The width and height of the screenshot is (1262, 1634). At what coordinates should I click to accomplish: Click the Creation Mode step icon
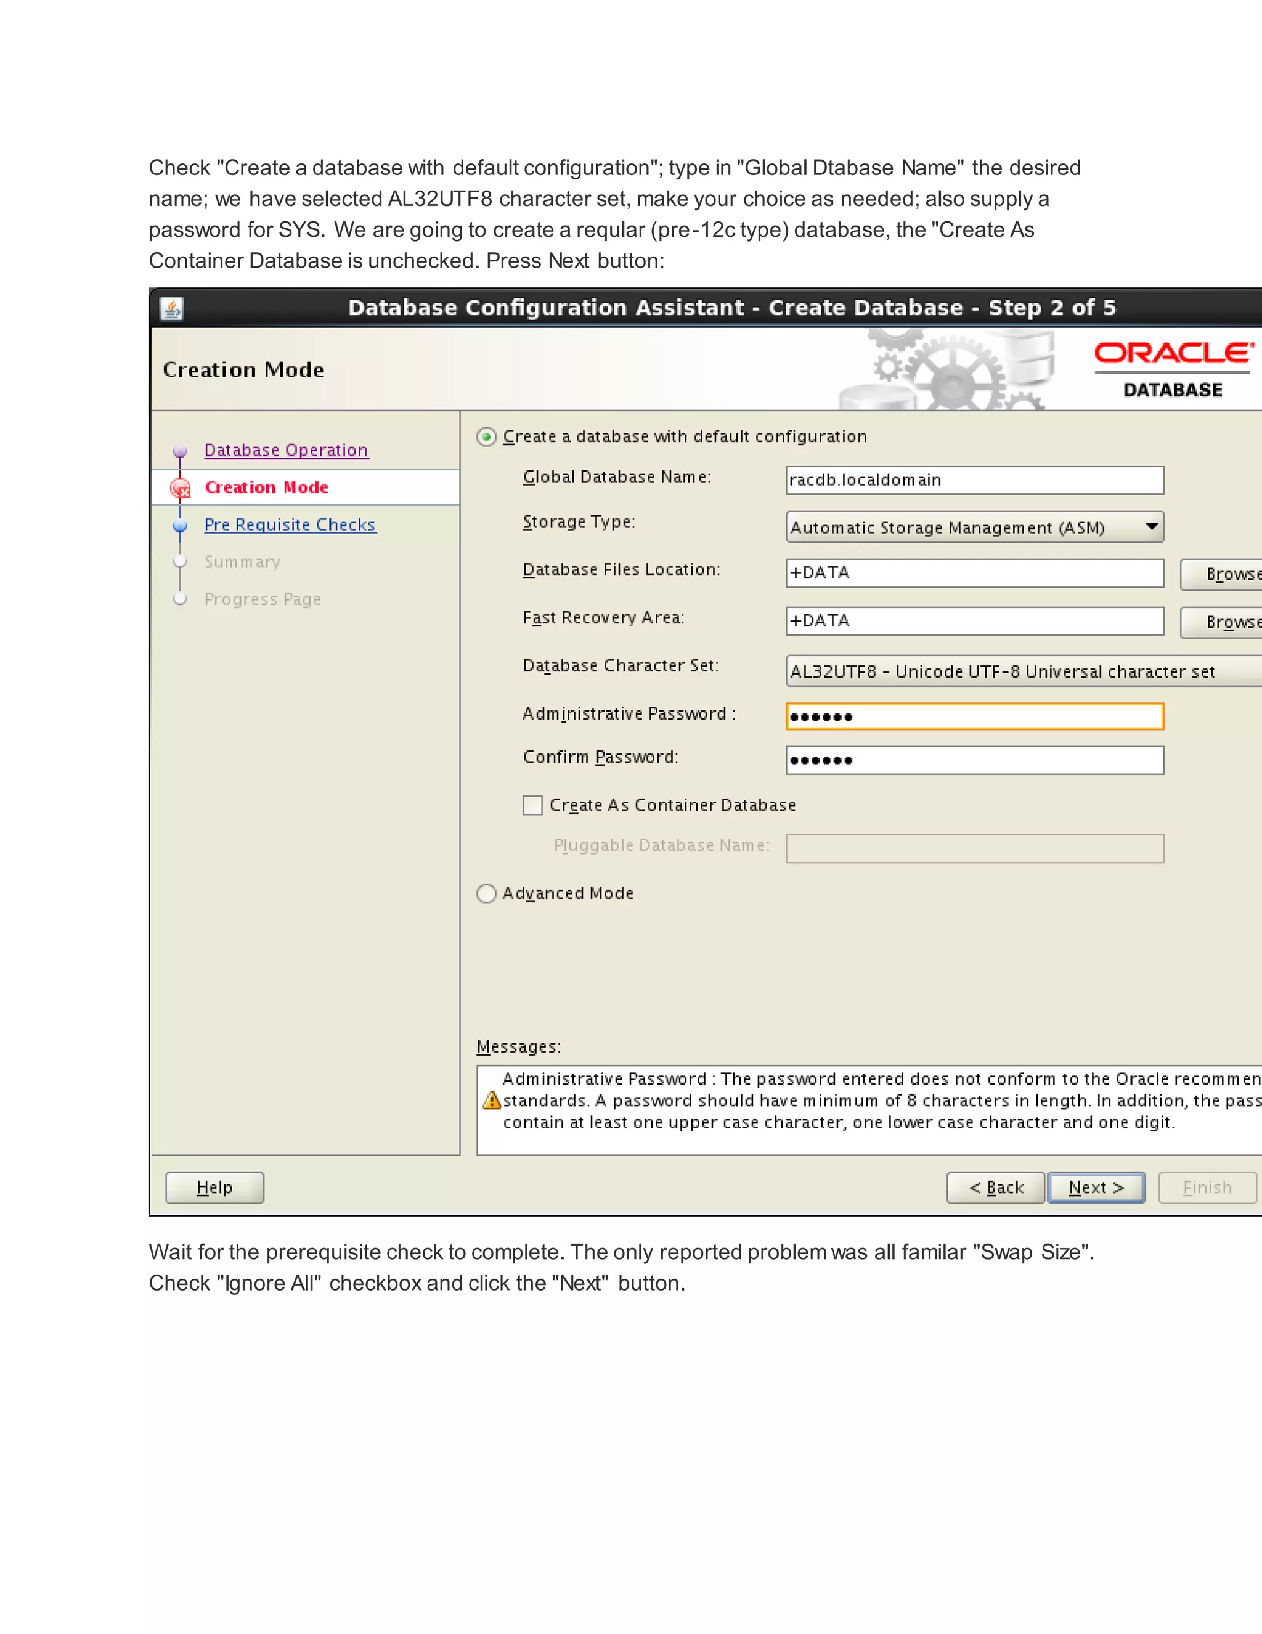[180, 488]
